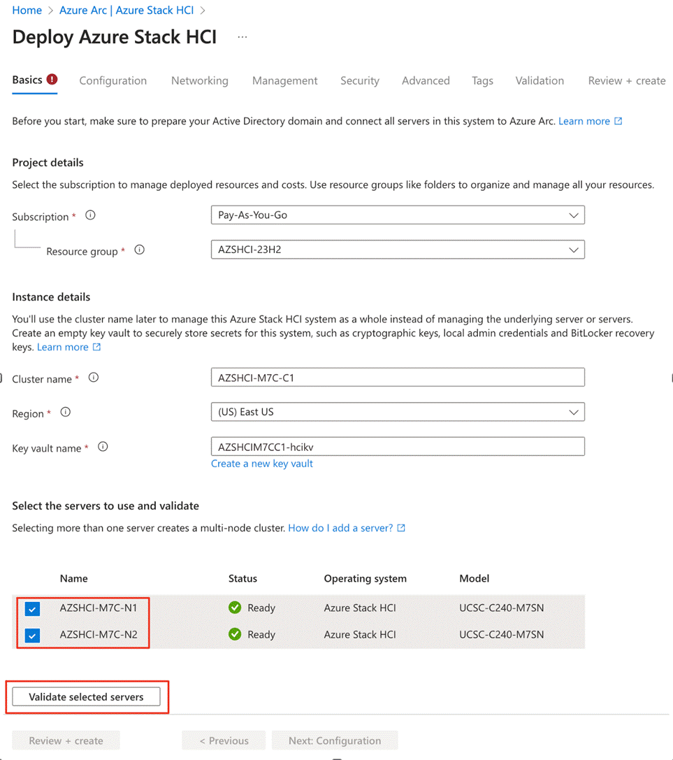Click the Cluster name info icon

click(94, 378)
